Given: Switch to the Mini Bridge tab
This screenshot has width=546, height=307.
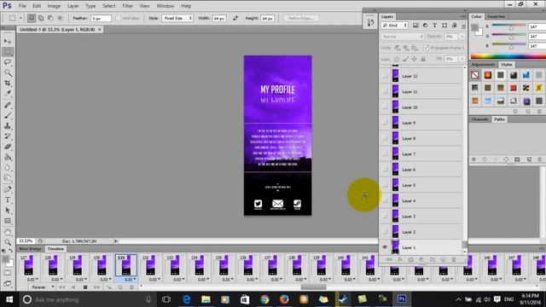Looking at the screenshot, I should [x=31, y=249].
